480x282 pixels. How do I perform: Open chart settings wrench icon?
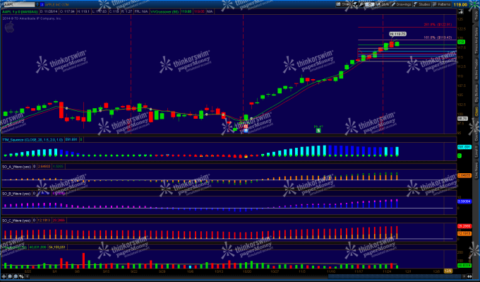pyautogui.click(x=362, y=4)
